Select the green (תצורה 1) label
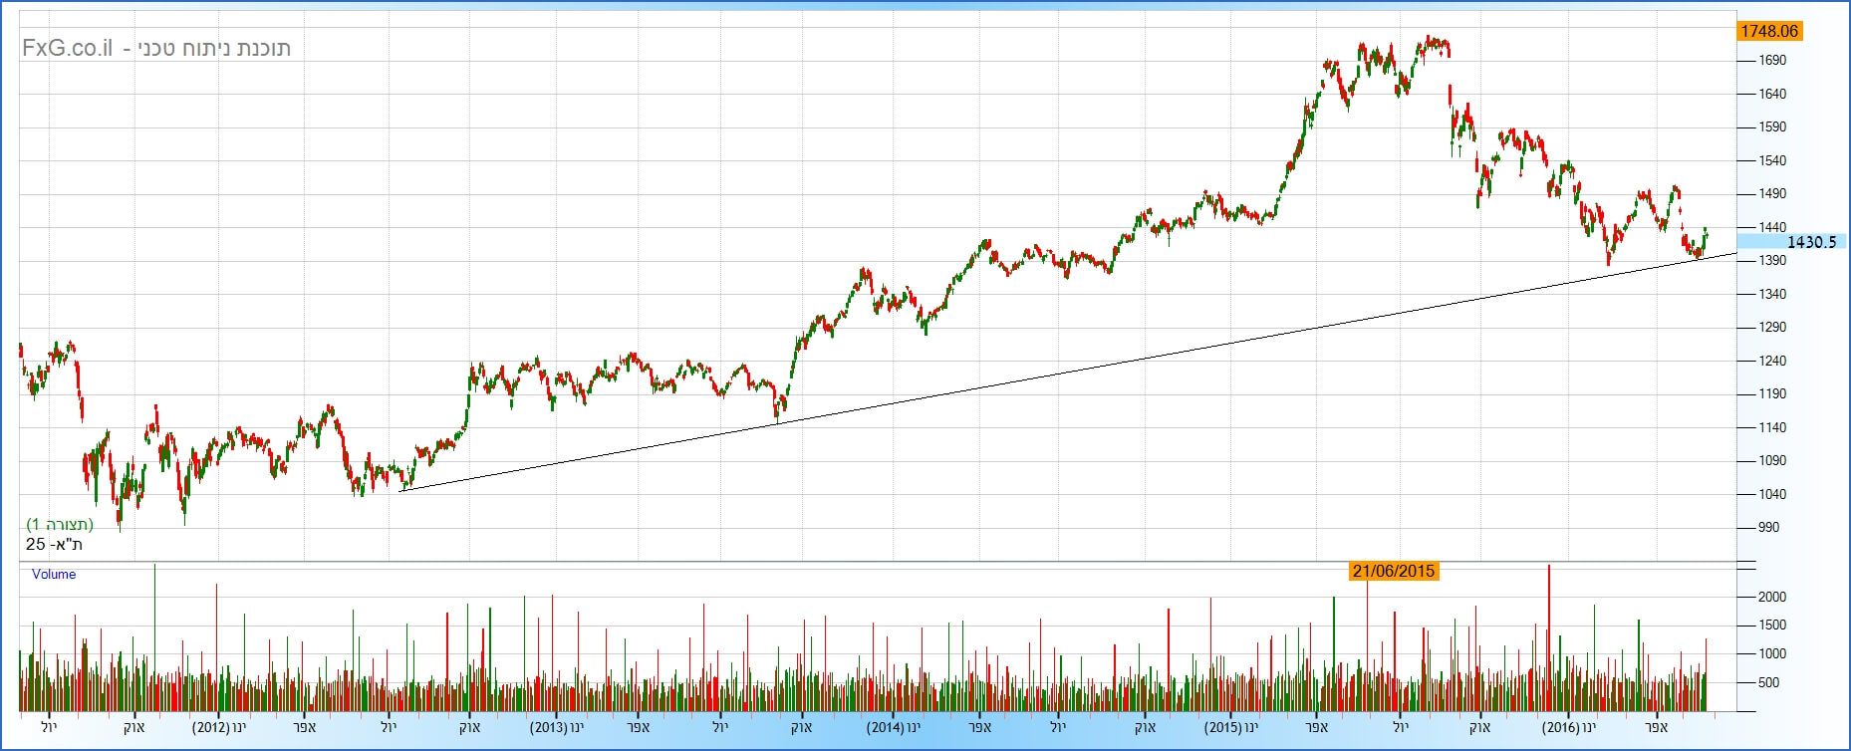Viewport: 1851px width, 751px height. pyautogui.click(x=60, y=525)
